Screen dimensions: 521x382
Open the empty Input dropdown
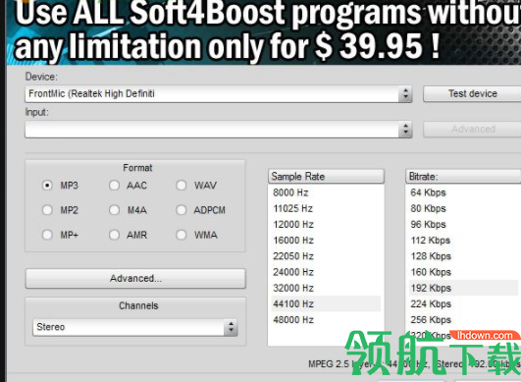point(218,130)
